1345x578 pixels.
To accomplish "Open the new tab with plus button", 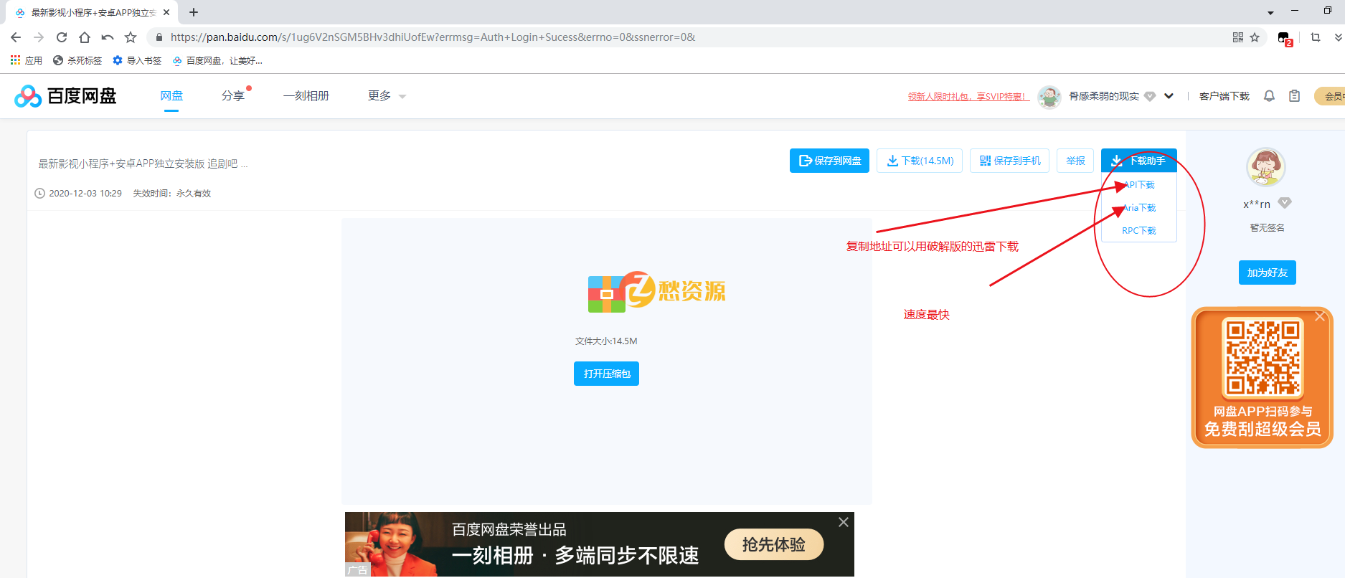I will (194, 12).
